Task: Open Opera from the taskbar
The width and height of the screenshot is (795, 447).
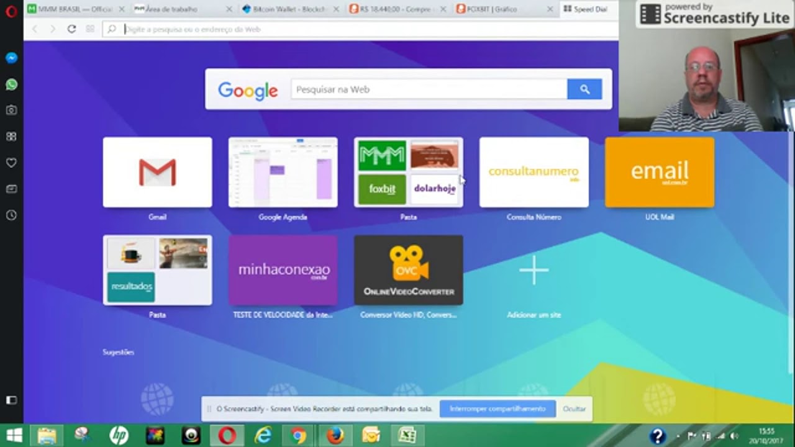Action: pyautogui.click(x=227, y=435)
